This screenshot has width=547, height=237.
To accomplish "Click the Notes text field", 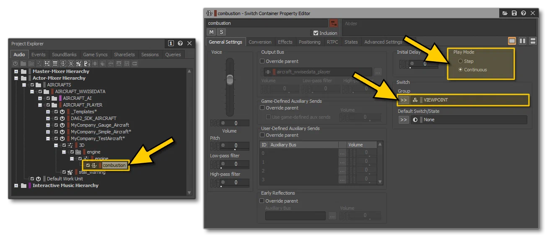I will [439, 27].
